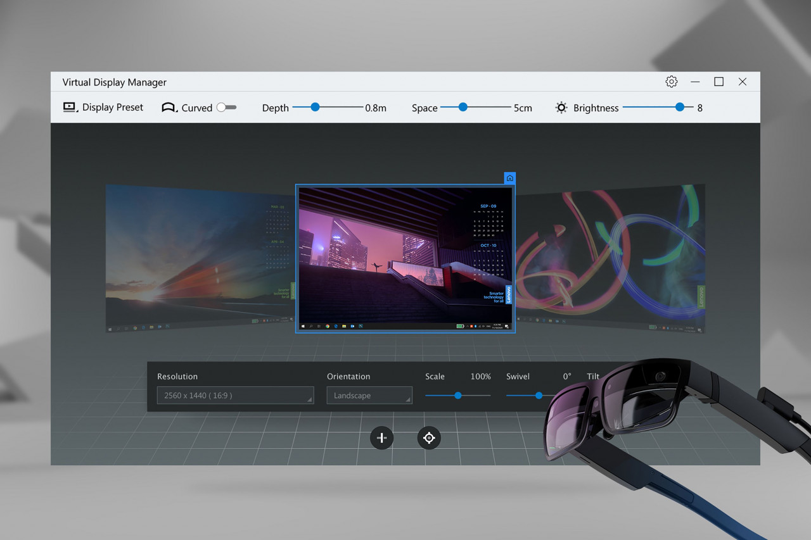Expand the Orientation dropdown
Screen dimensions: 811x540
point(369,396)
